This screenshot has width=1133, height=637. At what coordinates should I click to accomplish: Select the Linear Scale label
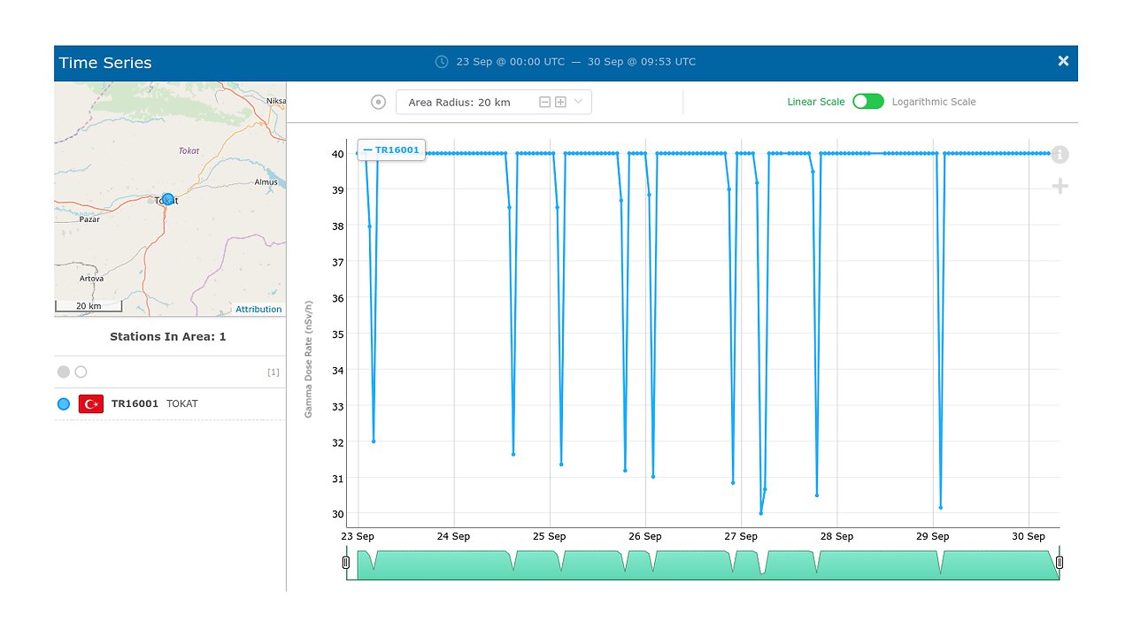[816, 102]
